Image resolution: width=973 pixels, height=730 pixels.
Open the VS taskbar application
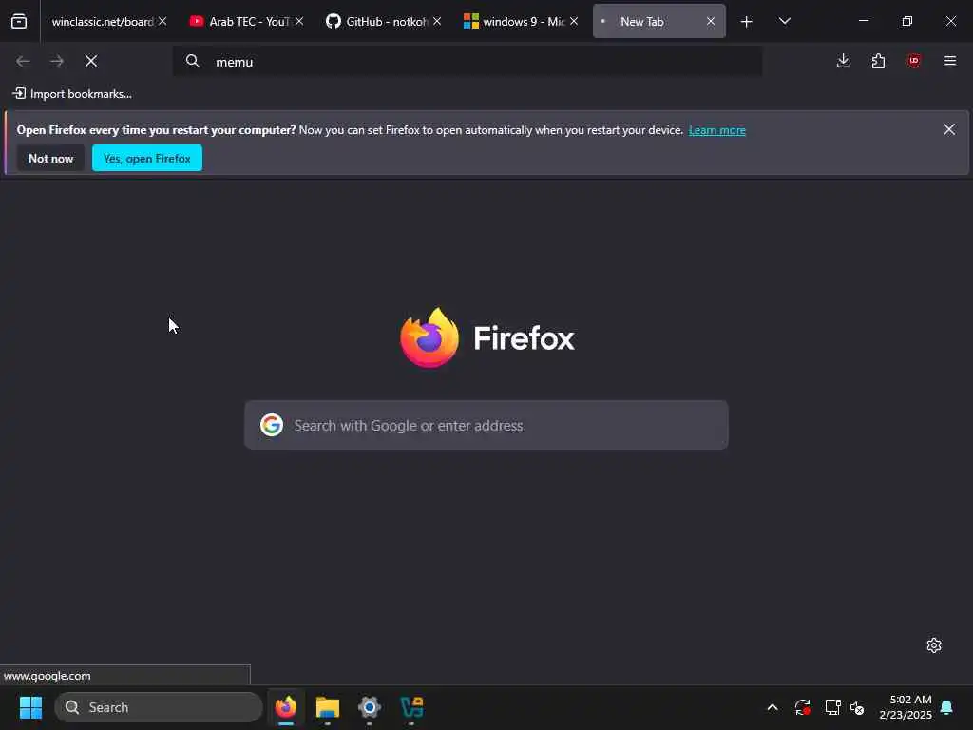[411, 707]
